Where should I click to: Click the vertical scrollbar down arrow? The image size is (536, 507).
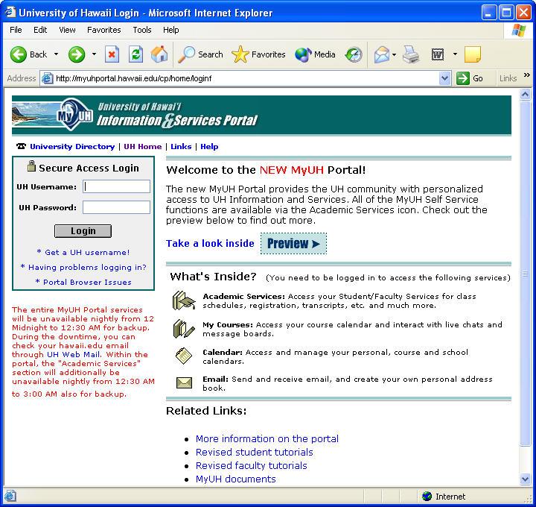(526, 479)
